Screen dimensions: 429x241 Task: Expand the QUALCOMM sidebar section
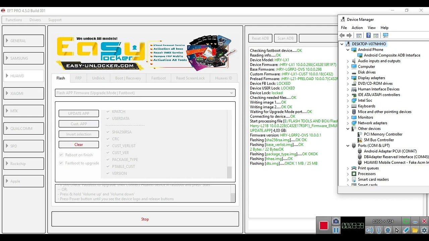click(x=24, y=129)
